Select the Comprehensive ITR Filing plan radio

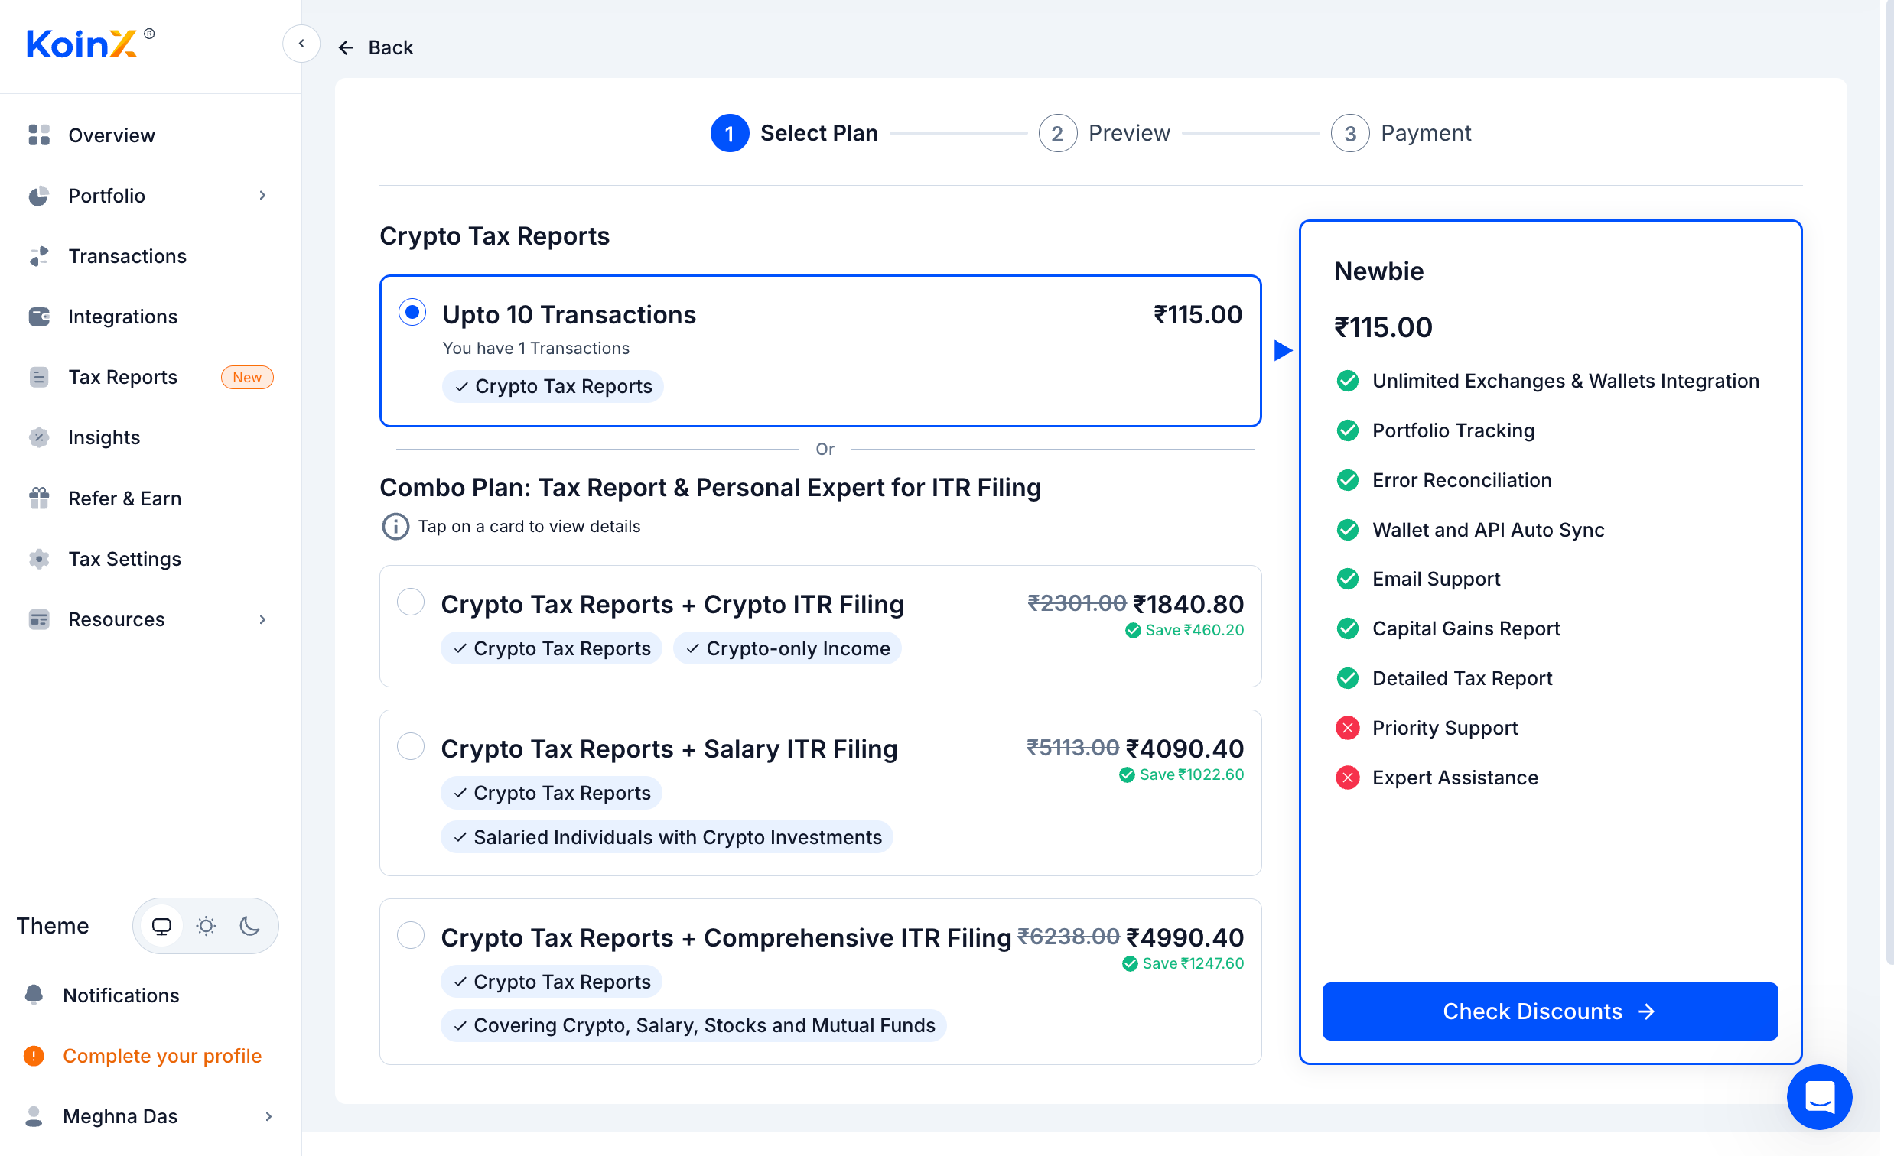coord(411,935)
